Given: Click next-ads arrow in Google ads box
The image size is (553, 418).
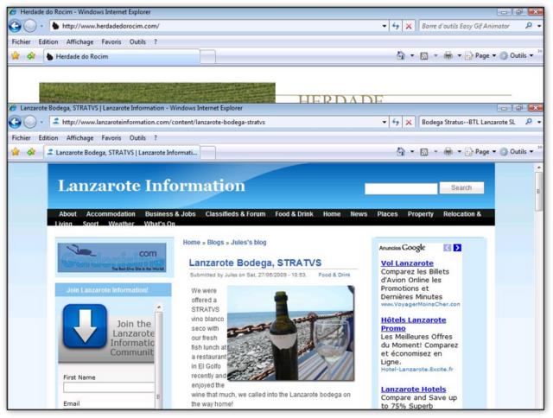Looking at the screenshot, I should click(457, 248).
